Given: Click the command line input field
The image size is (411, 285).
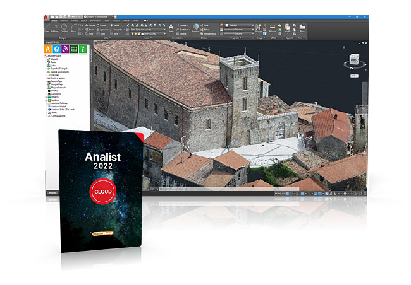Looking at the screenshot, I should [x=228, y=189].
